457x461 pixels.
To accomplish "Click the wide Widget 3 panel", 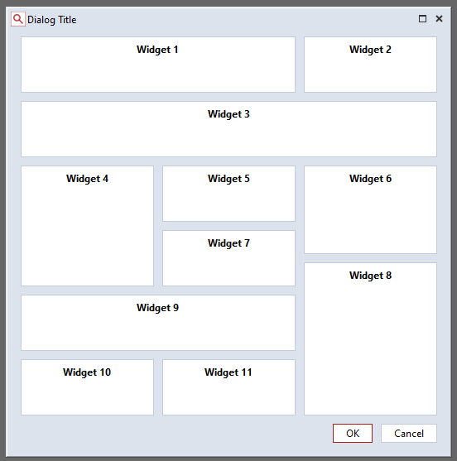I will [x=228, y=129].
